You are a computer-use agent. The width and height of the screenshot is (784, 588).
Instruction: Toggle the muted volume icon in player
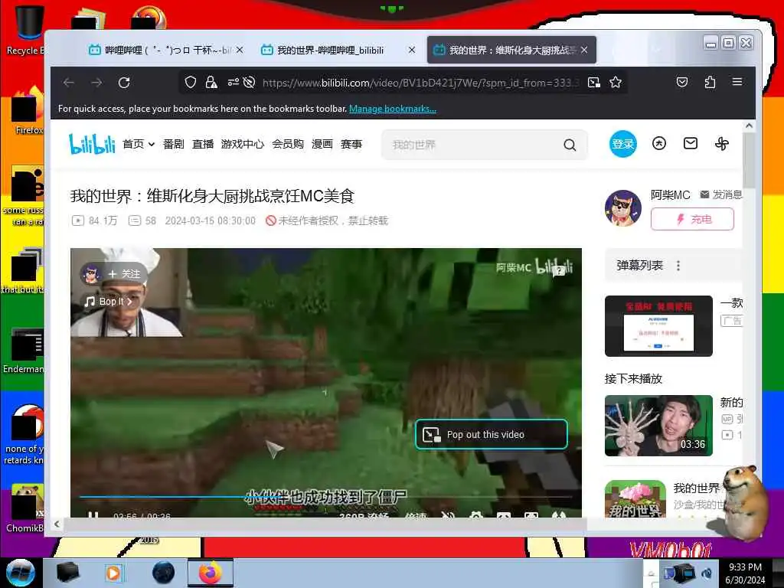447,515
